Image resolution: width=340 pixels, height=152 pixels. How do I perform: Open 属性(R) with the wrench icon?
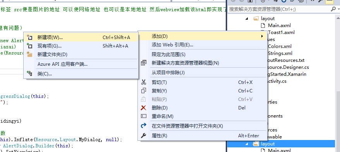coord(202,136)
